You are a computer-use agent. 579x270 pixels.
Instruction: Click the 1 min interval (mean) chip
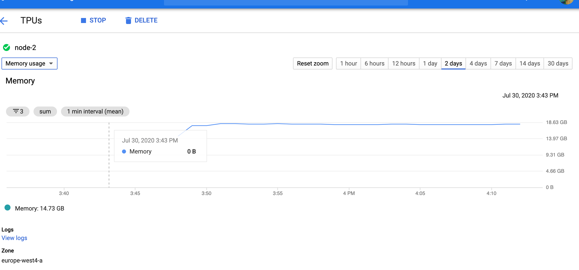(x=95, y=111)
